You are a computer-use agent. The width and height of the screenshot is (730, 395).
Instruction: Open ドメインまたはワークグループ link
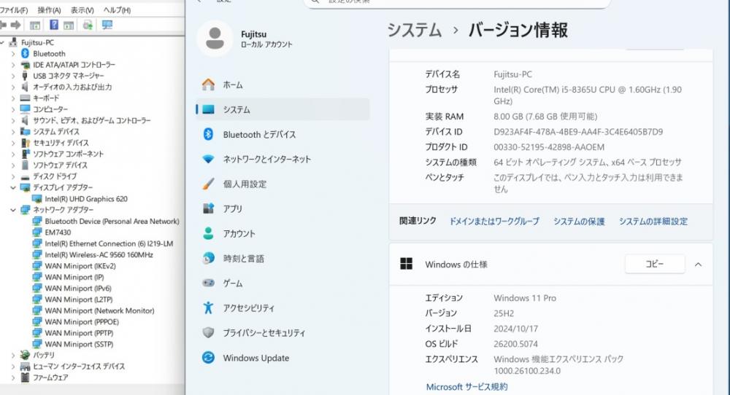494,222
